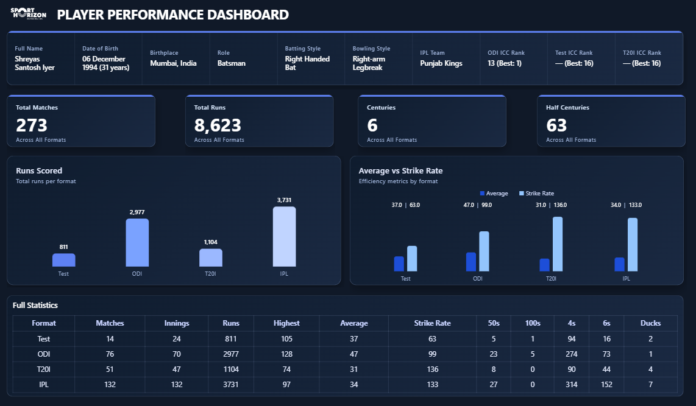Click the Strike Rate legend color square
Image resolution: width=696 pixels, height=406 pixels.
(522, 193)
